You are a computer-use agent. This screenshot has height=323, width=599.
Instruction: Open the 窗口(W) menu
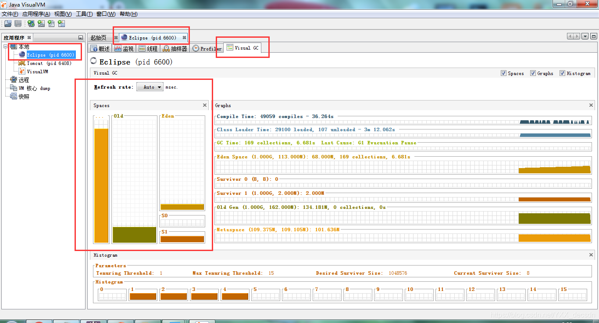tap(106, 14)
